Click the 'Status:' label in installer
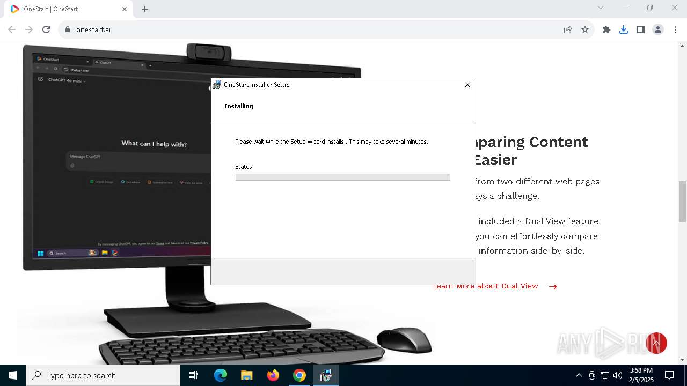The image size is (687, 386). point(244,167)
